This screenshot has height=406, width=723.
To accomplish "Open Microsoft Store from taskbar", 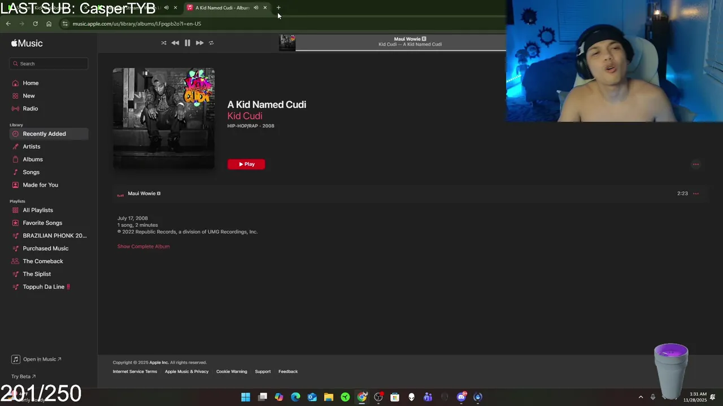I will [395, 397].
